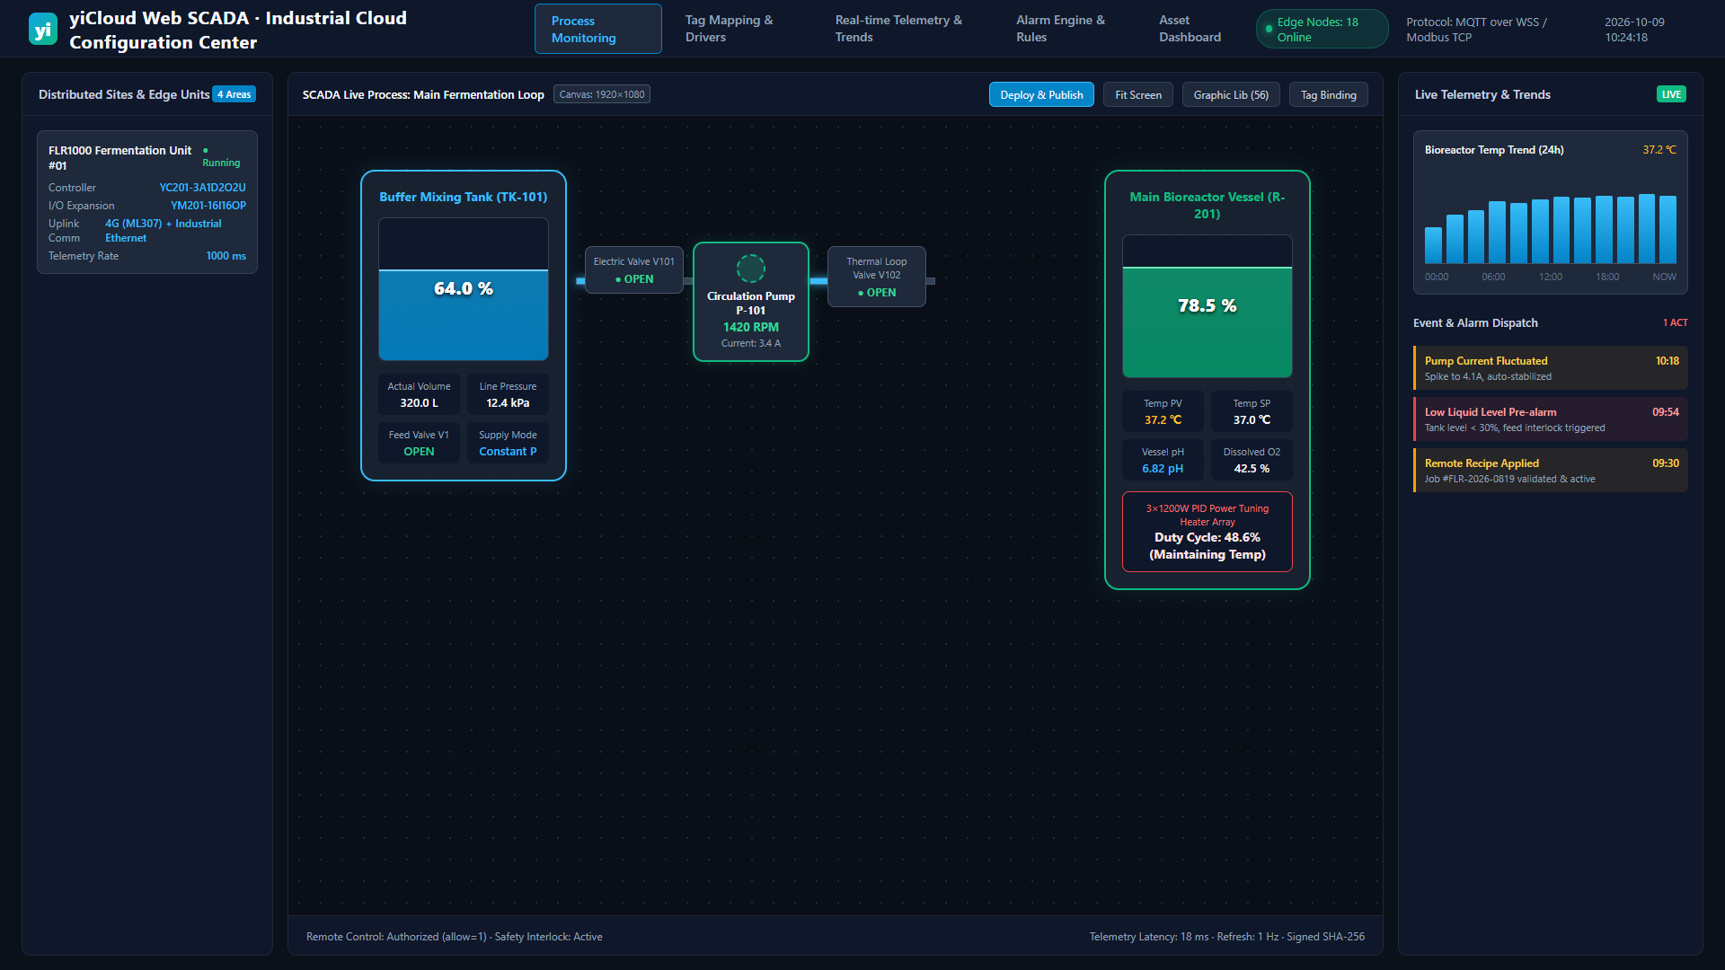This screenshot has height=970, width=1725.
Task: Click the 1 ACT alarm counter
Action: [1675, 322]
